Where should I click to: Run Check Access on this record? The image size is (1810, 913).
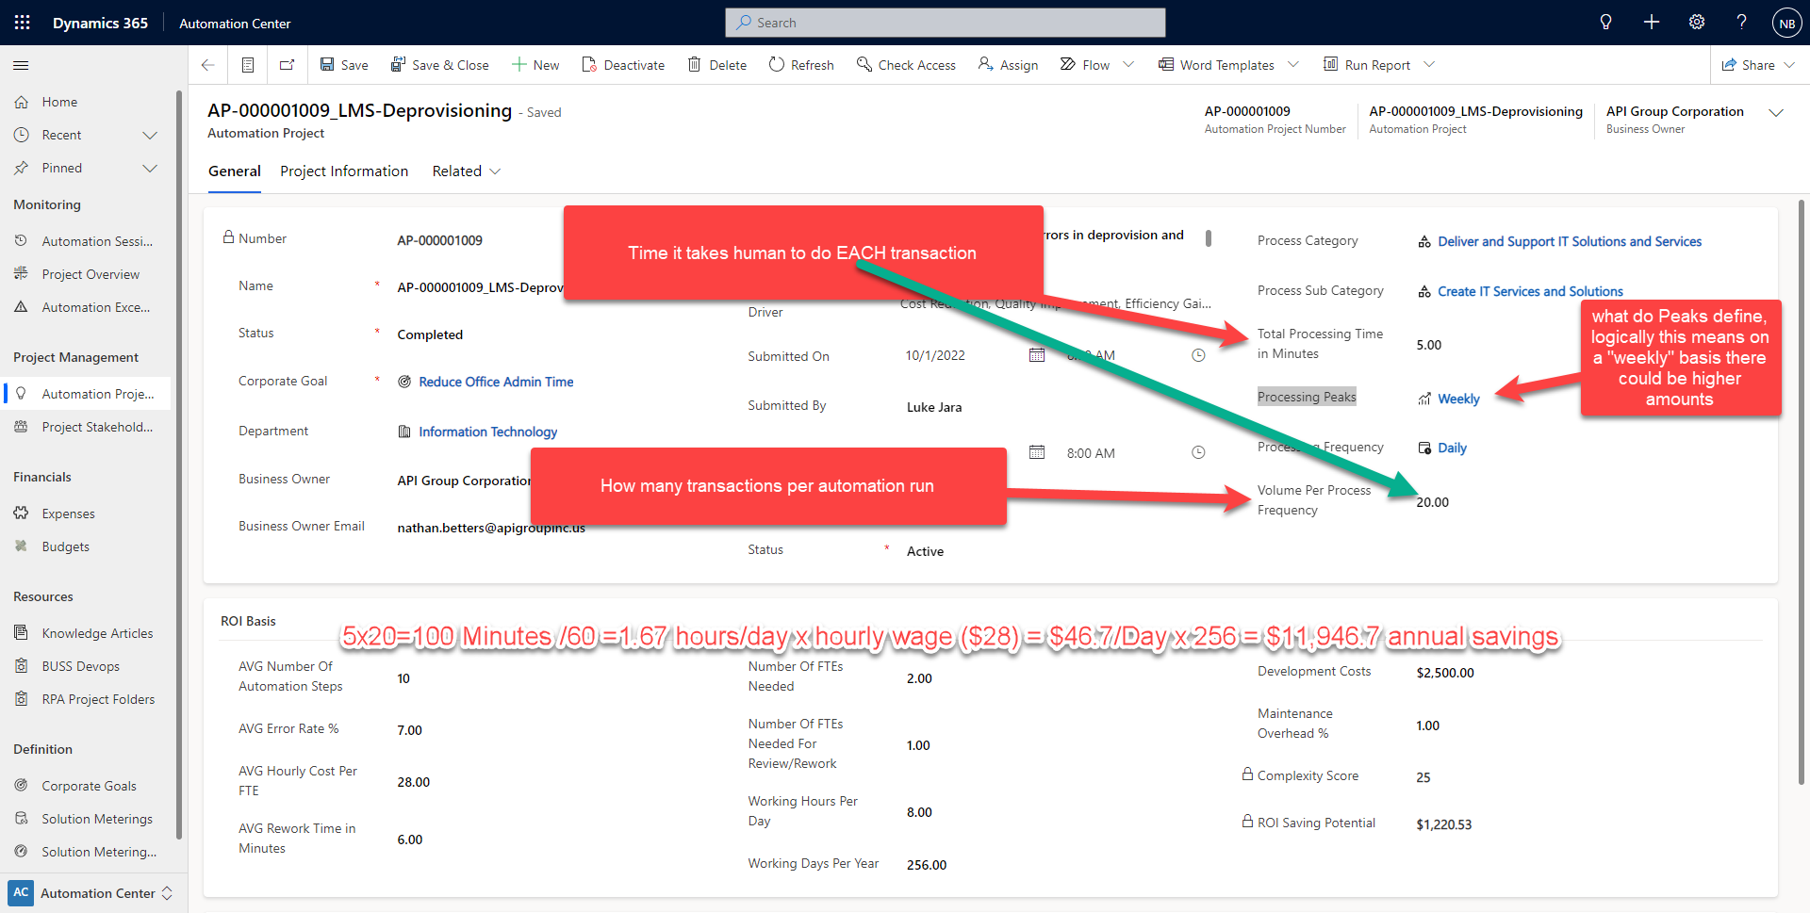tap(906, 64)
